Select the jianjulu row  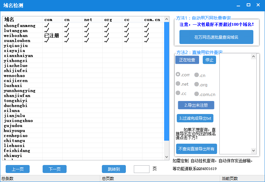(83, 116)
